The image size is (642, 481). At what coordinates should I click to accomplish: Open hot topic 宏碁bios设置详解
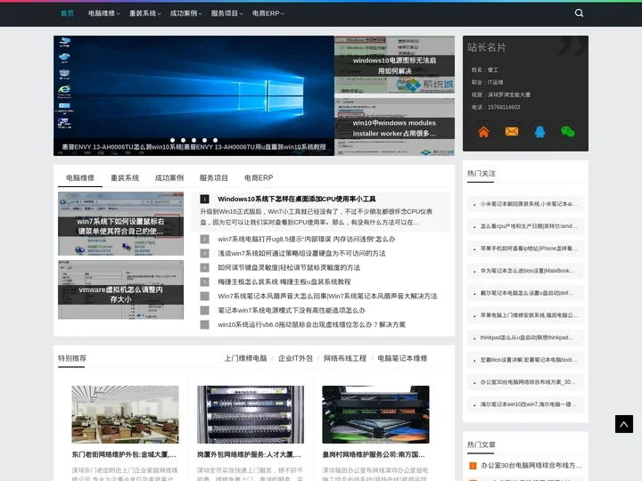point(528,360)
